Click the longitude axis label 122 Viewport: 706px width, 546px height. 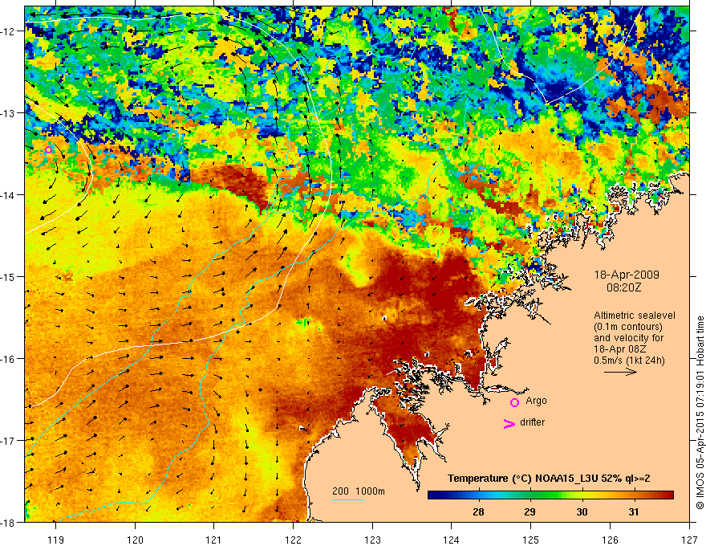(293, 540)
